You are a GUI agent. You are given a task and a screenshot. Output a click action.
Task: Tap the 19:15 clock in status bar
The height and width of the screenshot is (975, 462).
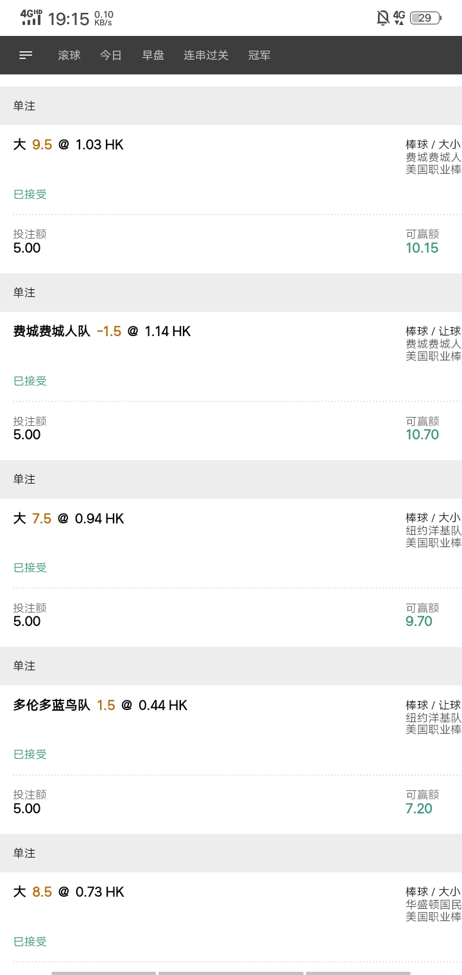pyautogui.click(x=69, y=19)
